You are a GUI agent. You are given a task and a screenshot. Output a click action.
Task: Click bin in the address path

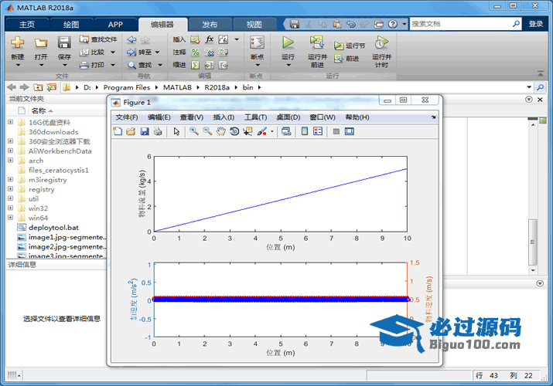pos(248,87)
